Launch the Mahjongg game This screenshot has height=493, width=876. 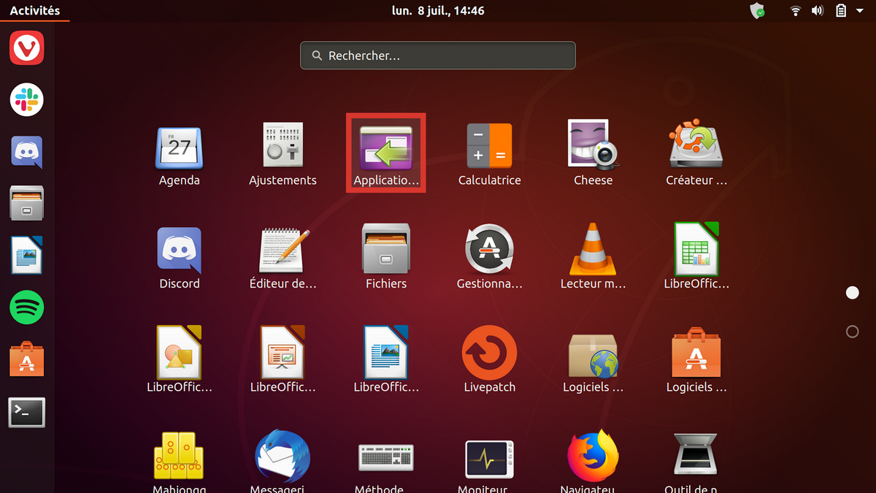pyautogui.click(x=179, y=462)
